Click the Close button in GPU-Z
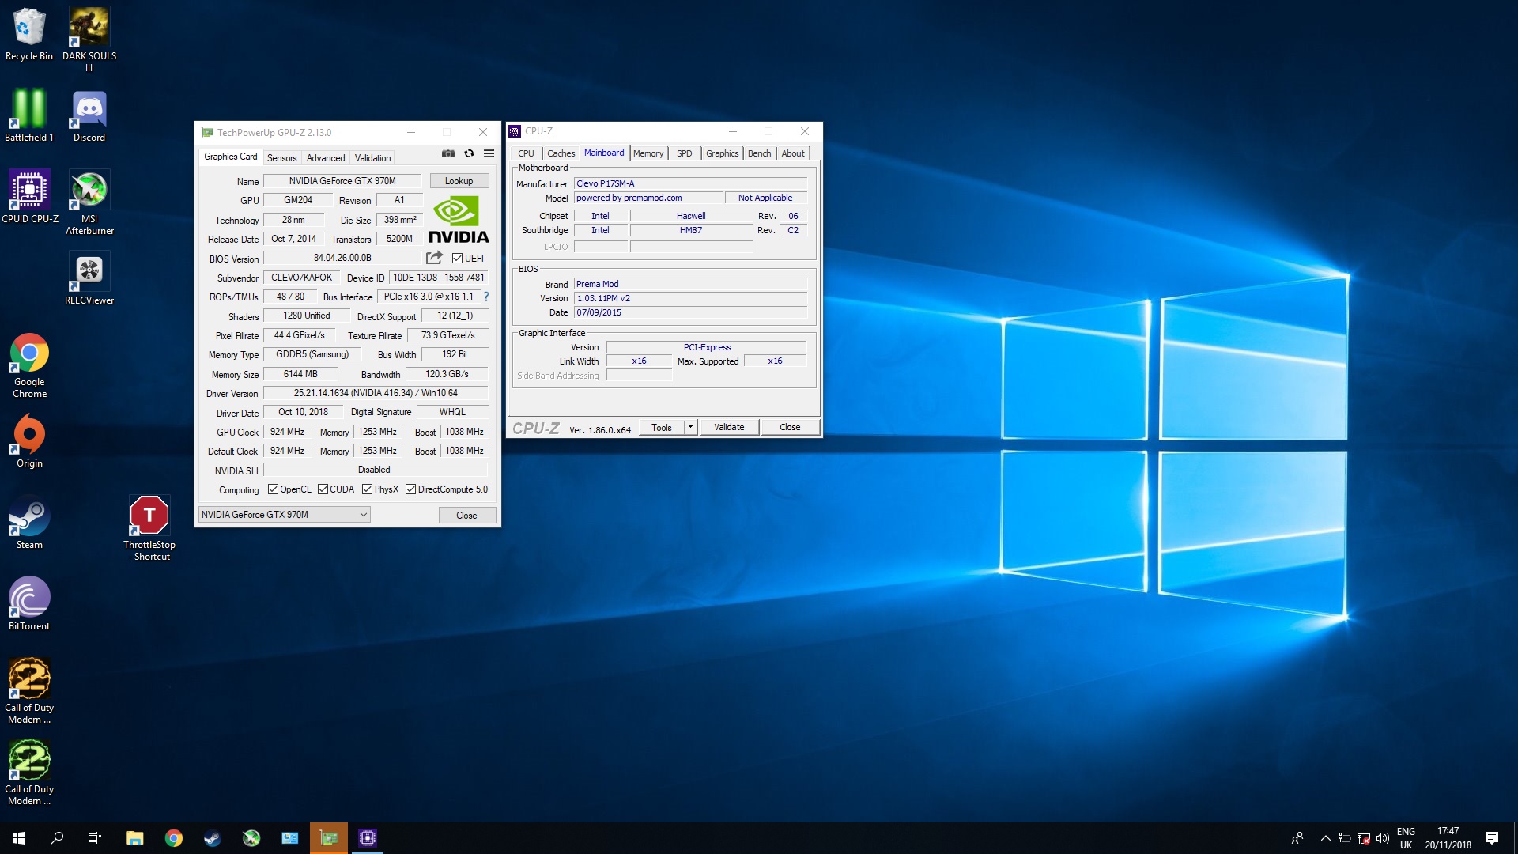Screen dimensions: 1518x854 click(x=466, y=516)
